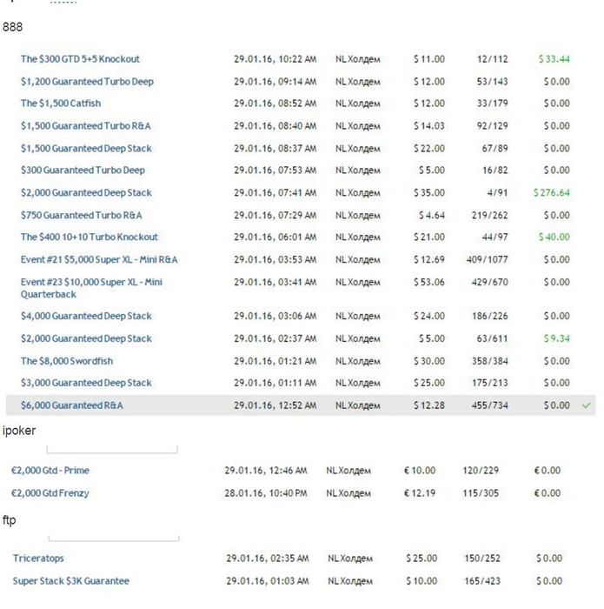This screenshot has height=609, width=604.
Task: Open The $8,000 Swordfish tournament
Action: click(x=67, y=361)
